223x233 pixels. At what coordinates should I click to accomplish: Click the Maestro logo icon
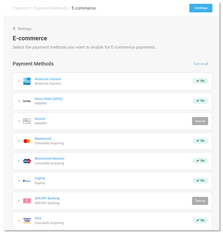(x=27, y=161)
